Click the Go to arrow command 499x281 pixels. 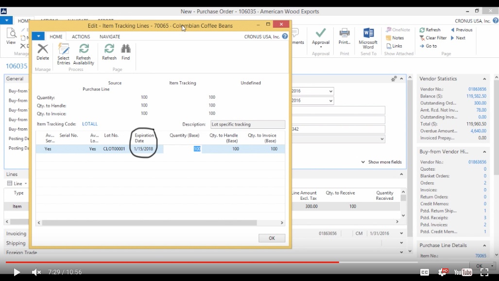[x=428, y=46]
